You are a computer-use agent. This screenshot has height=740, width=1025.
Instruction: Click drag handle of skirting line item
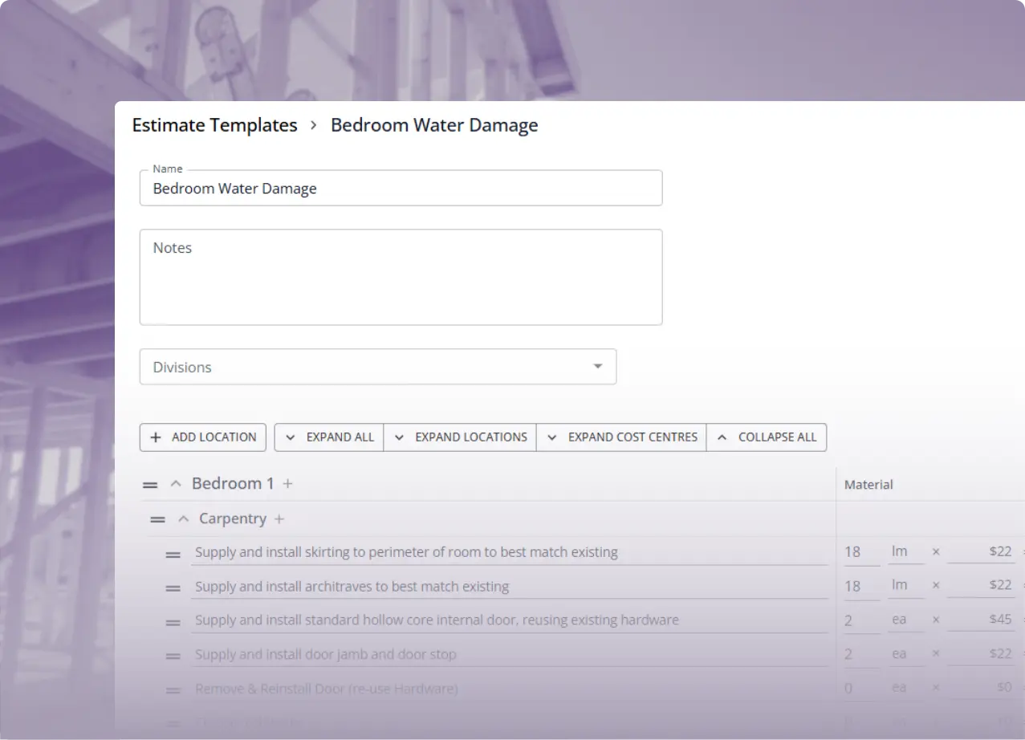173,554
